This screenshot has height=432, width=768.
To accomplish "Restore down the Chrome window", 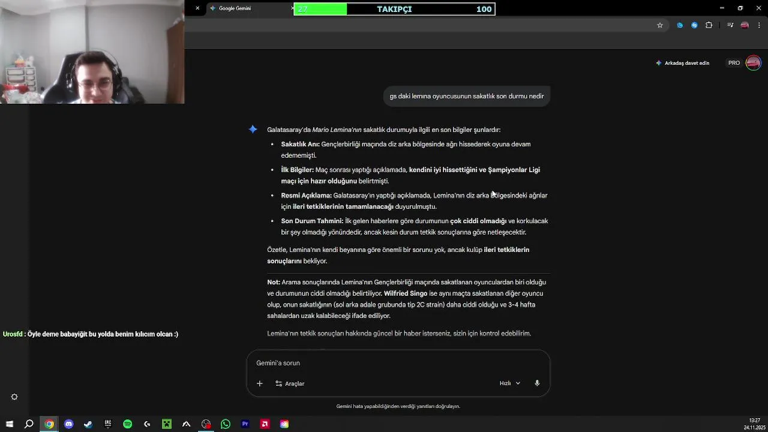I will [x=740, y=8].
